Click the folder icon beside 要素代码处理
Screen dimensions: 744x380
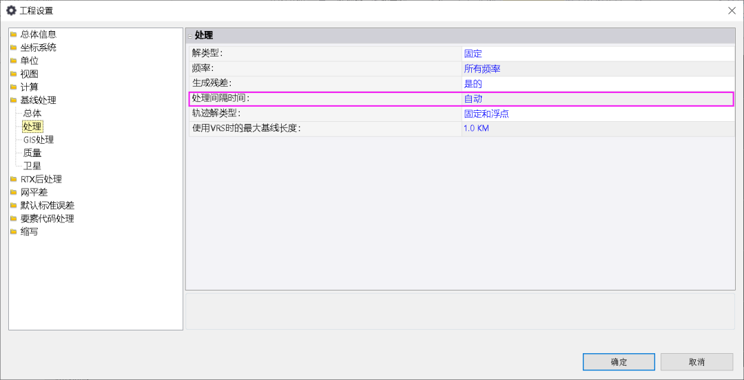tap(14, 219)
